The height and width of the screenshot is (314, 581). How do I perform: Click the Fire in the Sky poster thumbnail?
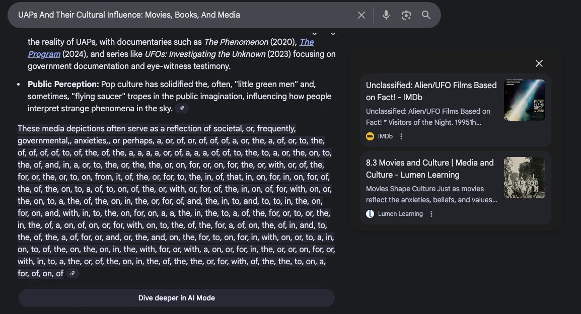click(x=524, y=100)
